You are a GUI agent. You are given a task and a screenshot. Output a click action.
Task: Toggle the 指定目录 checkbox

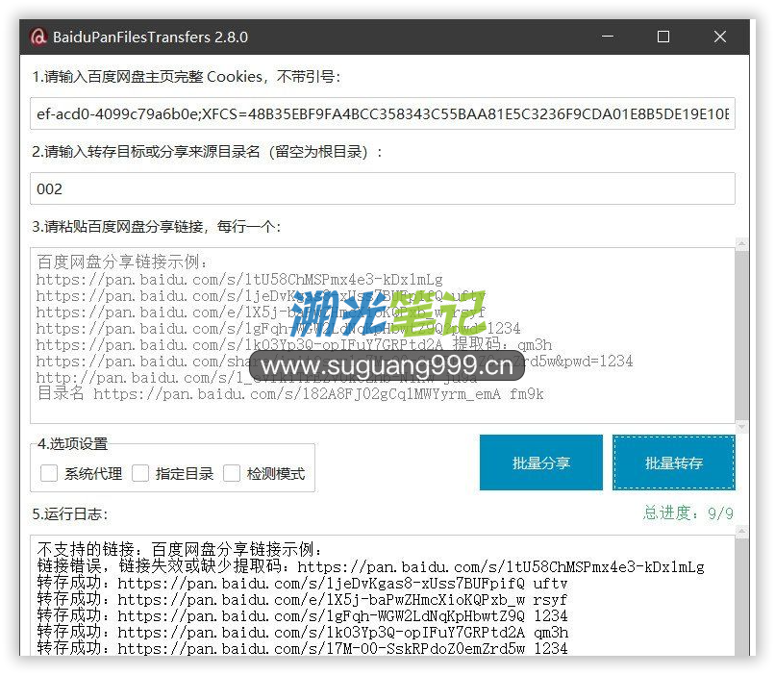pos(140,473)
